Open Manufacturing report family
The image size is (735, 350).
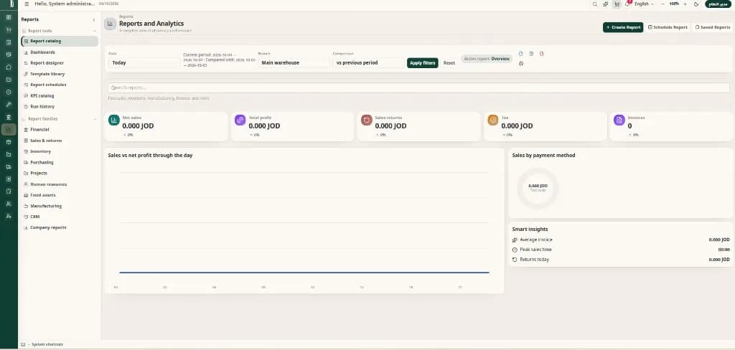click(x=60, y=206)
